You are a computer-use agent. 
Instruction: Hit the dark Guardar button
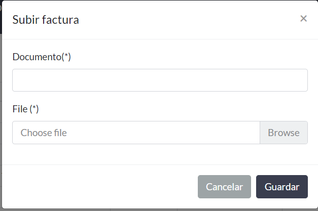pos(281,187)
